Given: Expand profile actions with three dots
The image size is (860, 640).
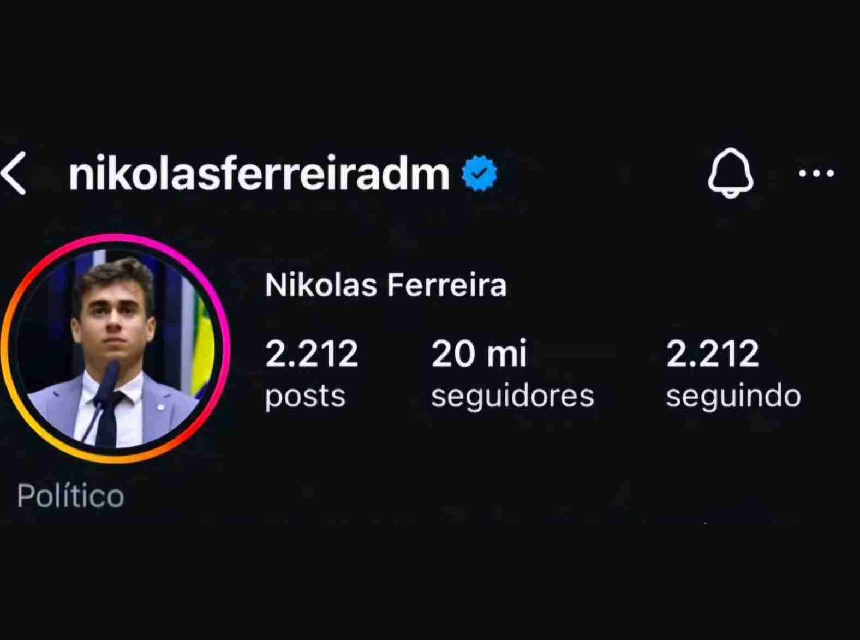Looking at the screenshot, I should (x=815, y=174).
